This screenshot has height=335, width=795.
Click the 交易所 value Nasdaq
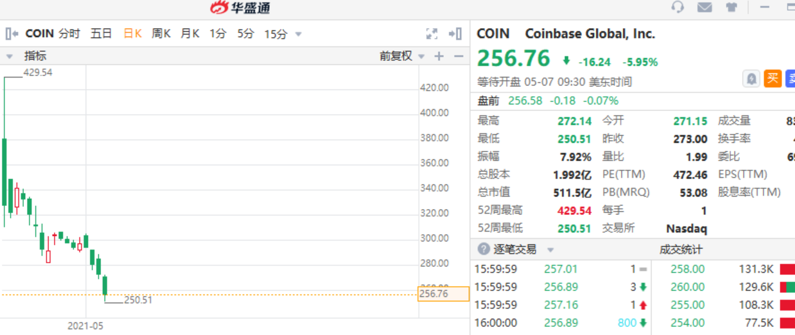686,229
